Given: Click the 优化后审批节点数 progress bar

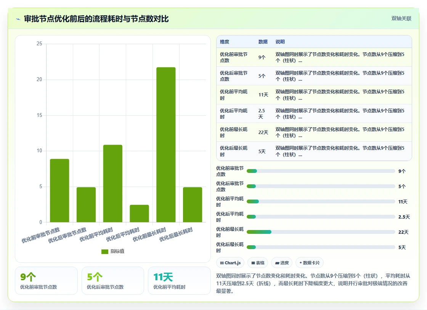Looking at the screenshot, I should pyautogui.click(x=321, y=186).
